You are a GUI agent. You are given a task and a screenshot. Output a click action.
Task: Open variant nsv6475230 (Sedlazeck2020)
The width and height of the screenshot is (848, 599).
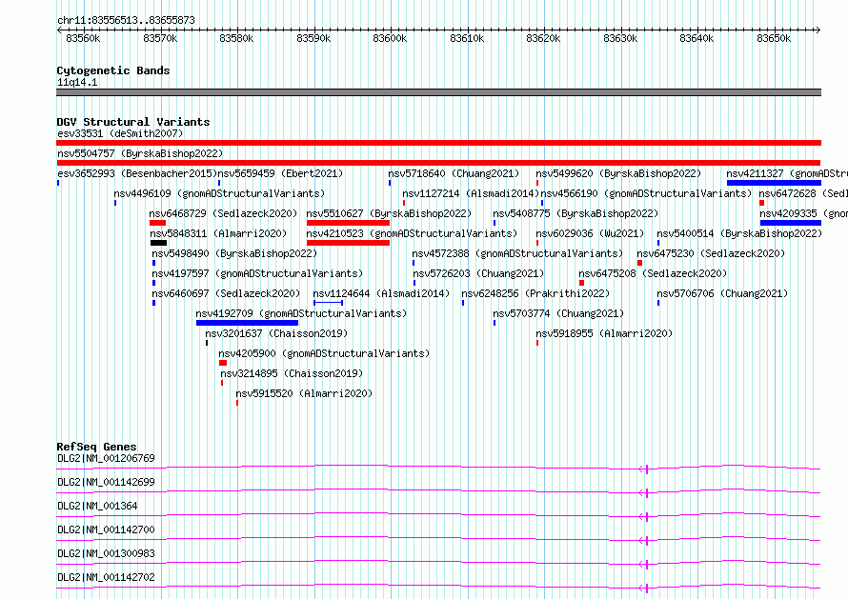pyautogui.click(x=711, y=253)
